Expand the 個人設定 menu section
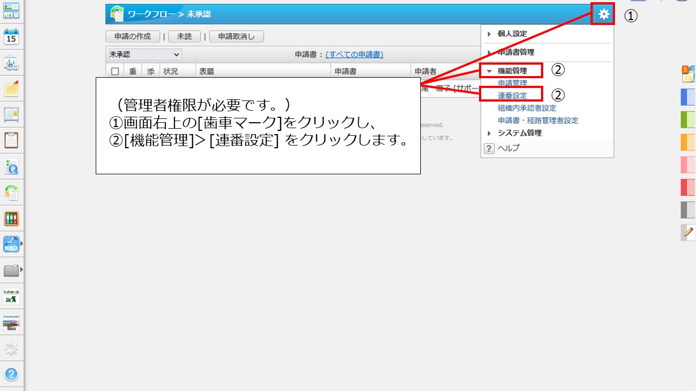The width and height of the screenshot is (696, 391). point(512,34)
